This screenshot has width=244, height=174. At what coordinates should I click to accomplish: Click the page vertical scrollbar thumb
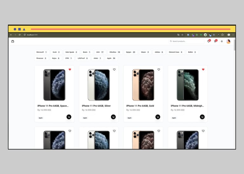tap(234, 45)
